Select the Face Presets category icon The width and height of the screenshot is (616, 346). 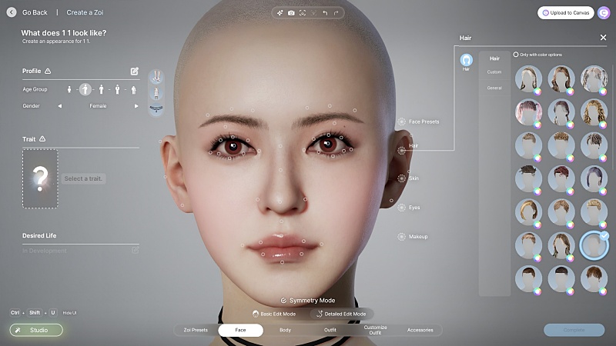click(402, 121)
